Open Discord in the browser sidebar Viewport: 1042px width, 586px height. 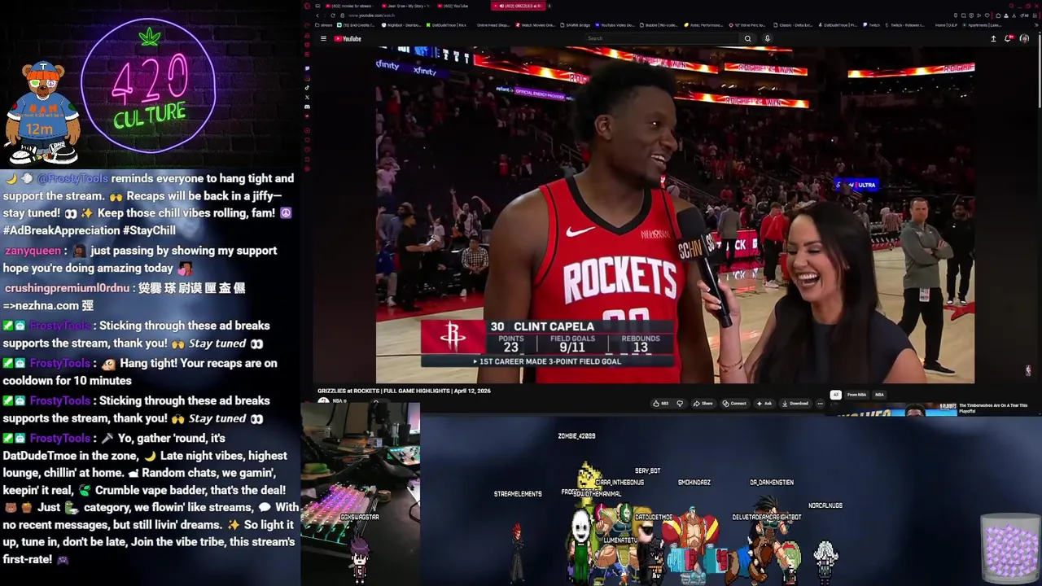(307, 107)
